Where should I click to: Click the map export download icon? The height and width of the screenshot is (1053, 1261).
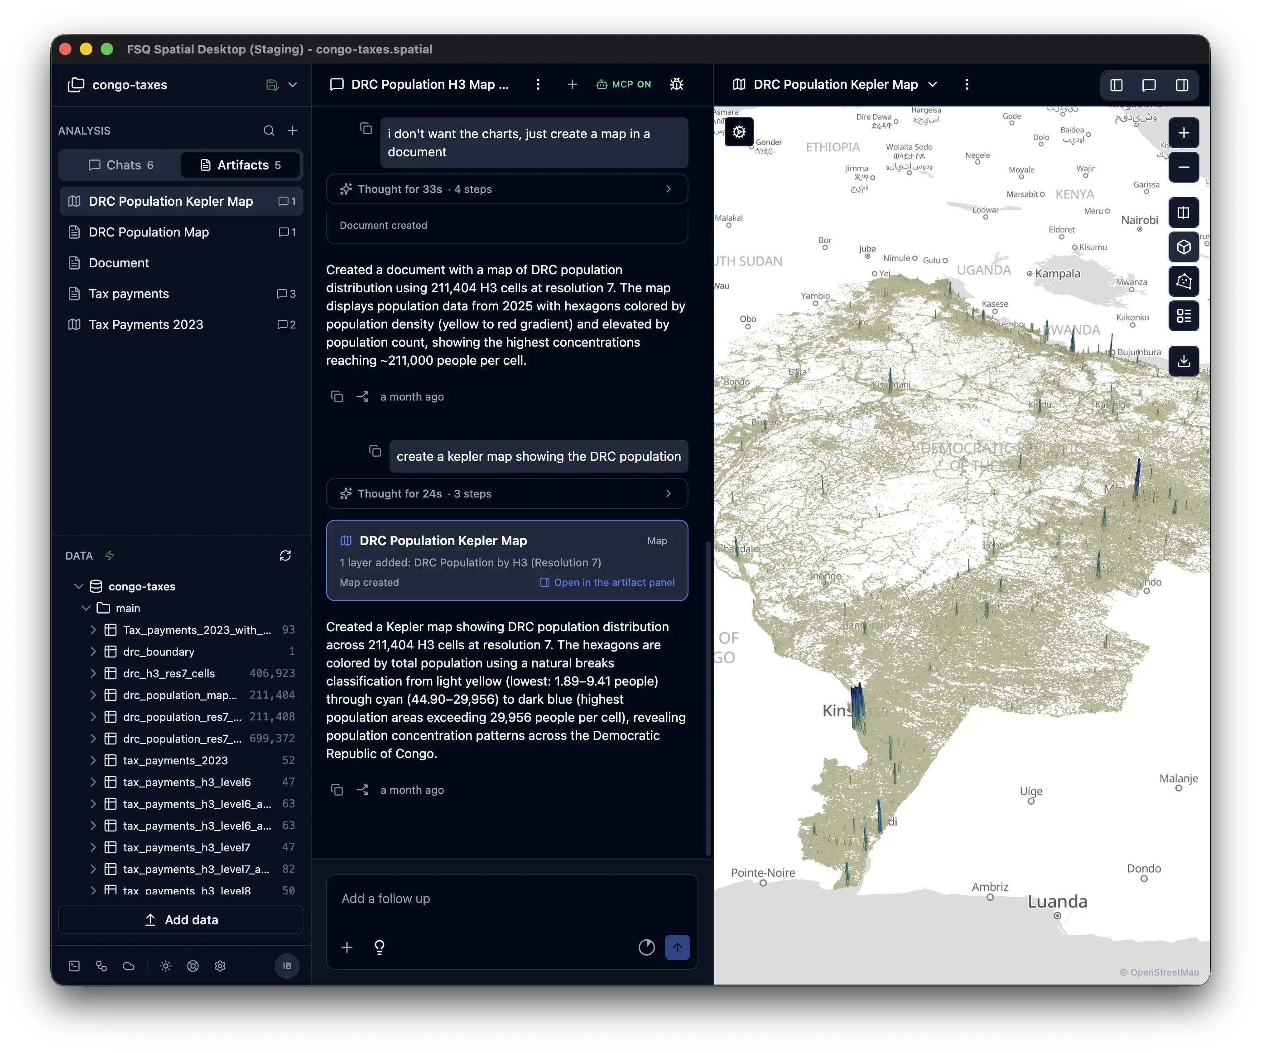pos(1184,361)
